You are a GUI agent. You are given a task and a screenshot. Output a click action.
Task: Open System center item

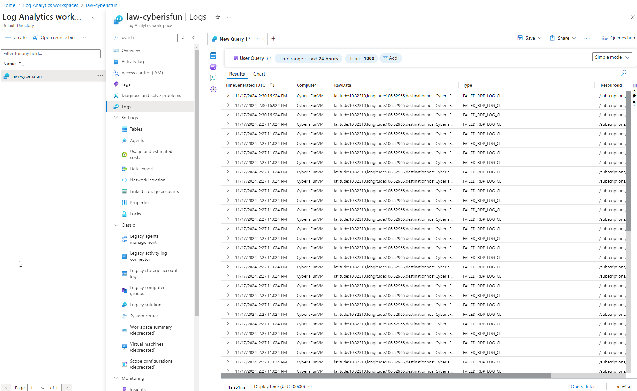(x=144, y=316)
